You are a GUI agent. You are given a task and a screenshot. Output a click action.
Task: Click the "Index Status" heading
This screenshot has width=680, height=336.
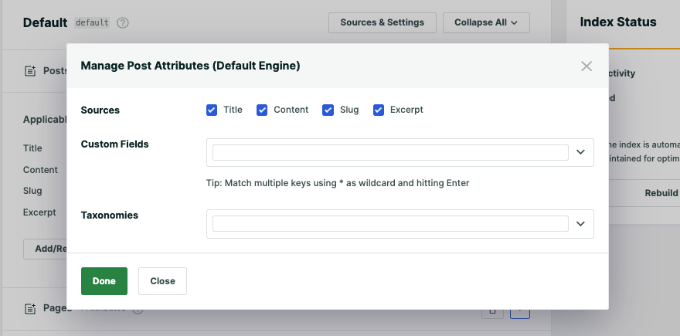pos(618,22)
